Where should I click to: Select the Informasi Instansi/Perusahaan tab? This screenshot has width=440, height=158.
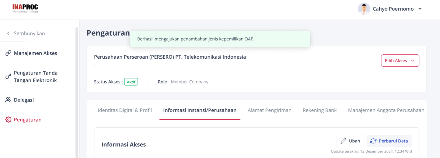[200, 110]
